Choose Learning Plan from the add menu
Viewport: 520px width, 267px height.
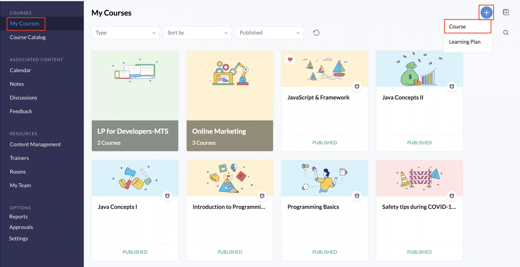(465, 42)
